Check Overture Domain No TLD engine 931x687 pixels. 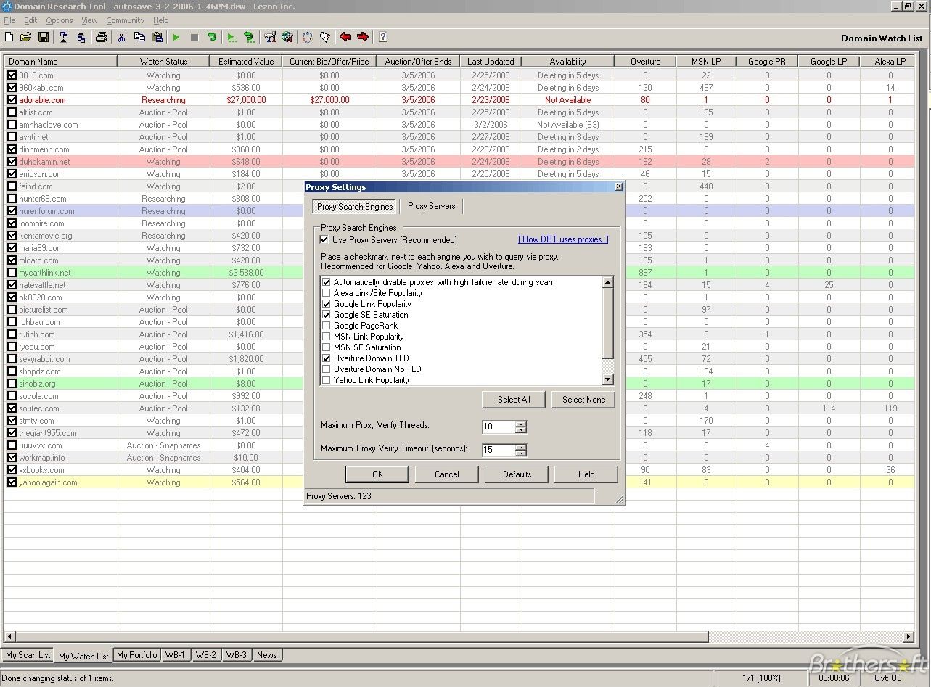point(327,369)
